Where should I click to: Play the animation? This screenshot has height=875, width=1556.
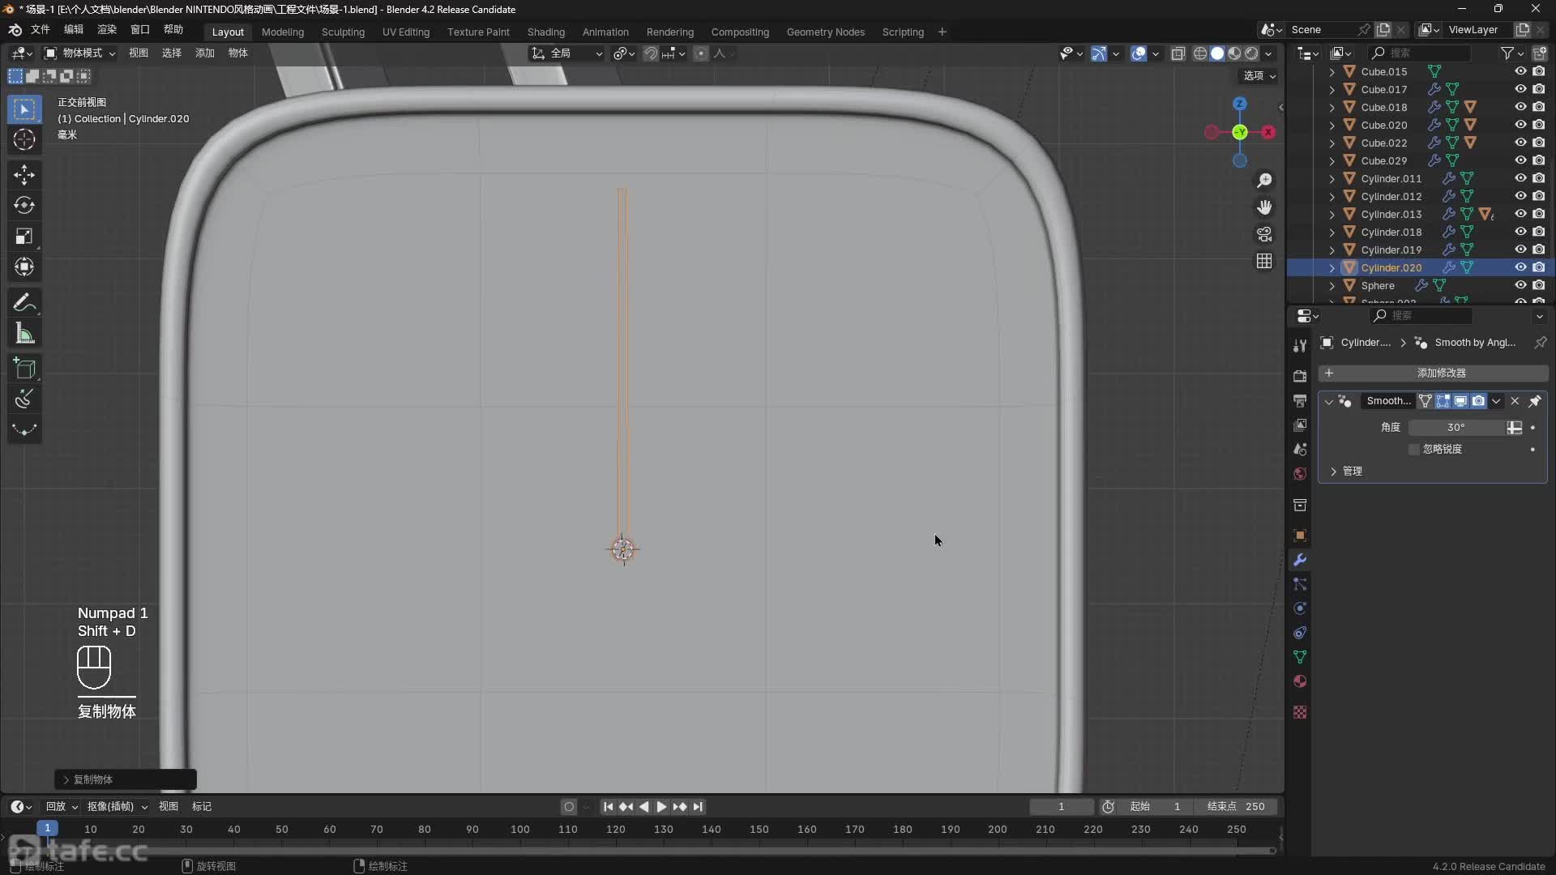coord(661,807)
